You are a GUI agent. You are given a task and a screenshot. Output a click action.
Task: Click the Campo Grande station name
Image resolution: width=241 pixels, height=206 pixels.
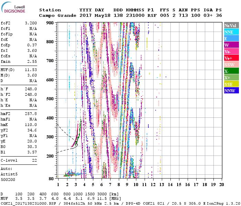click(57, 15)
